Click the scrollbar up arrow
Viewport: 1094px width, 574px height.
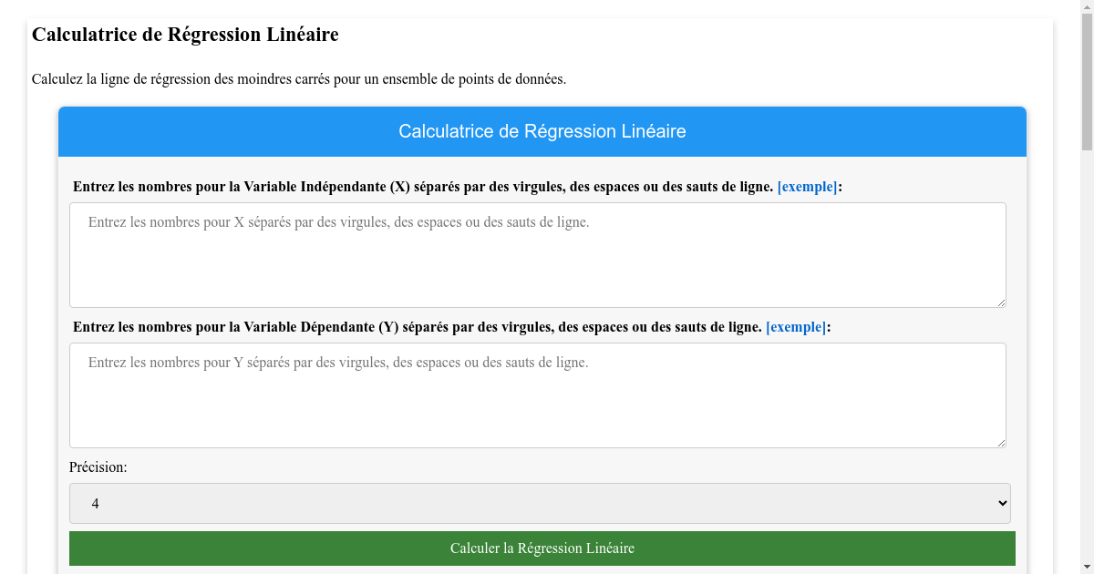coord(1086,6)
